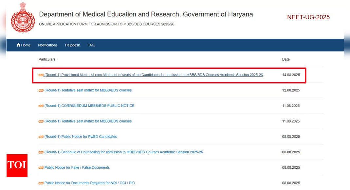Go to Home in navigation bar

(24, 45)
